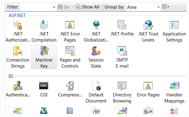Screen dimensions: 189x117
Task: Collapse the ASP.NET group header
Action: (17, 15)
